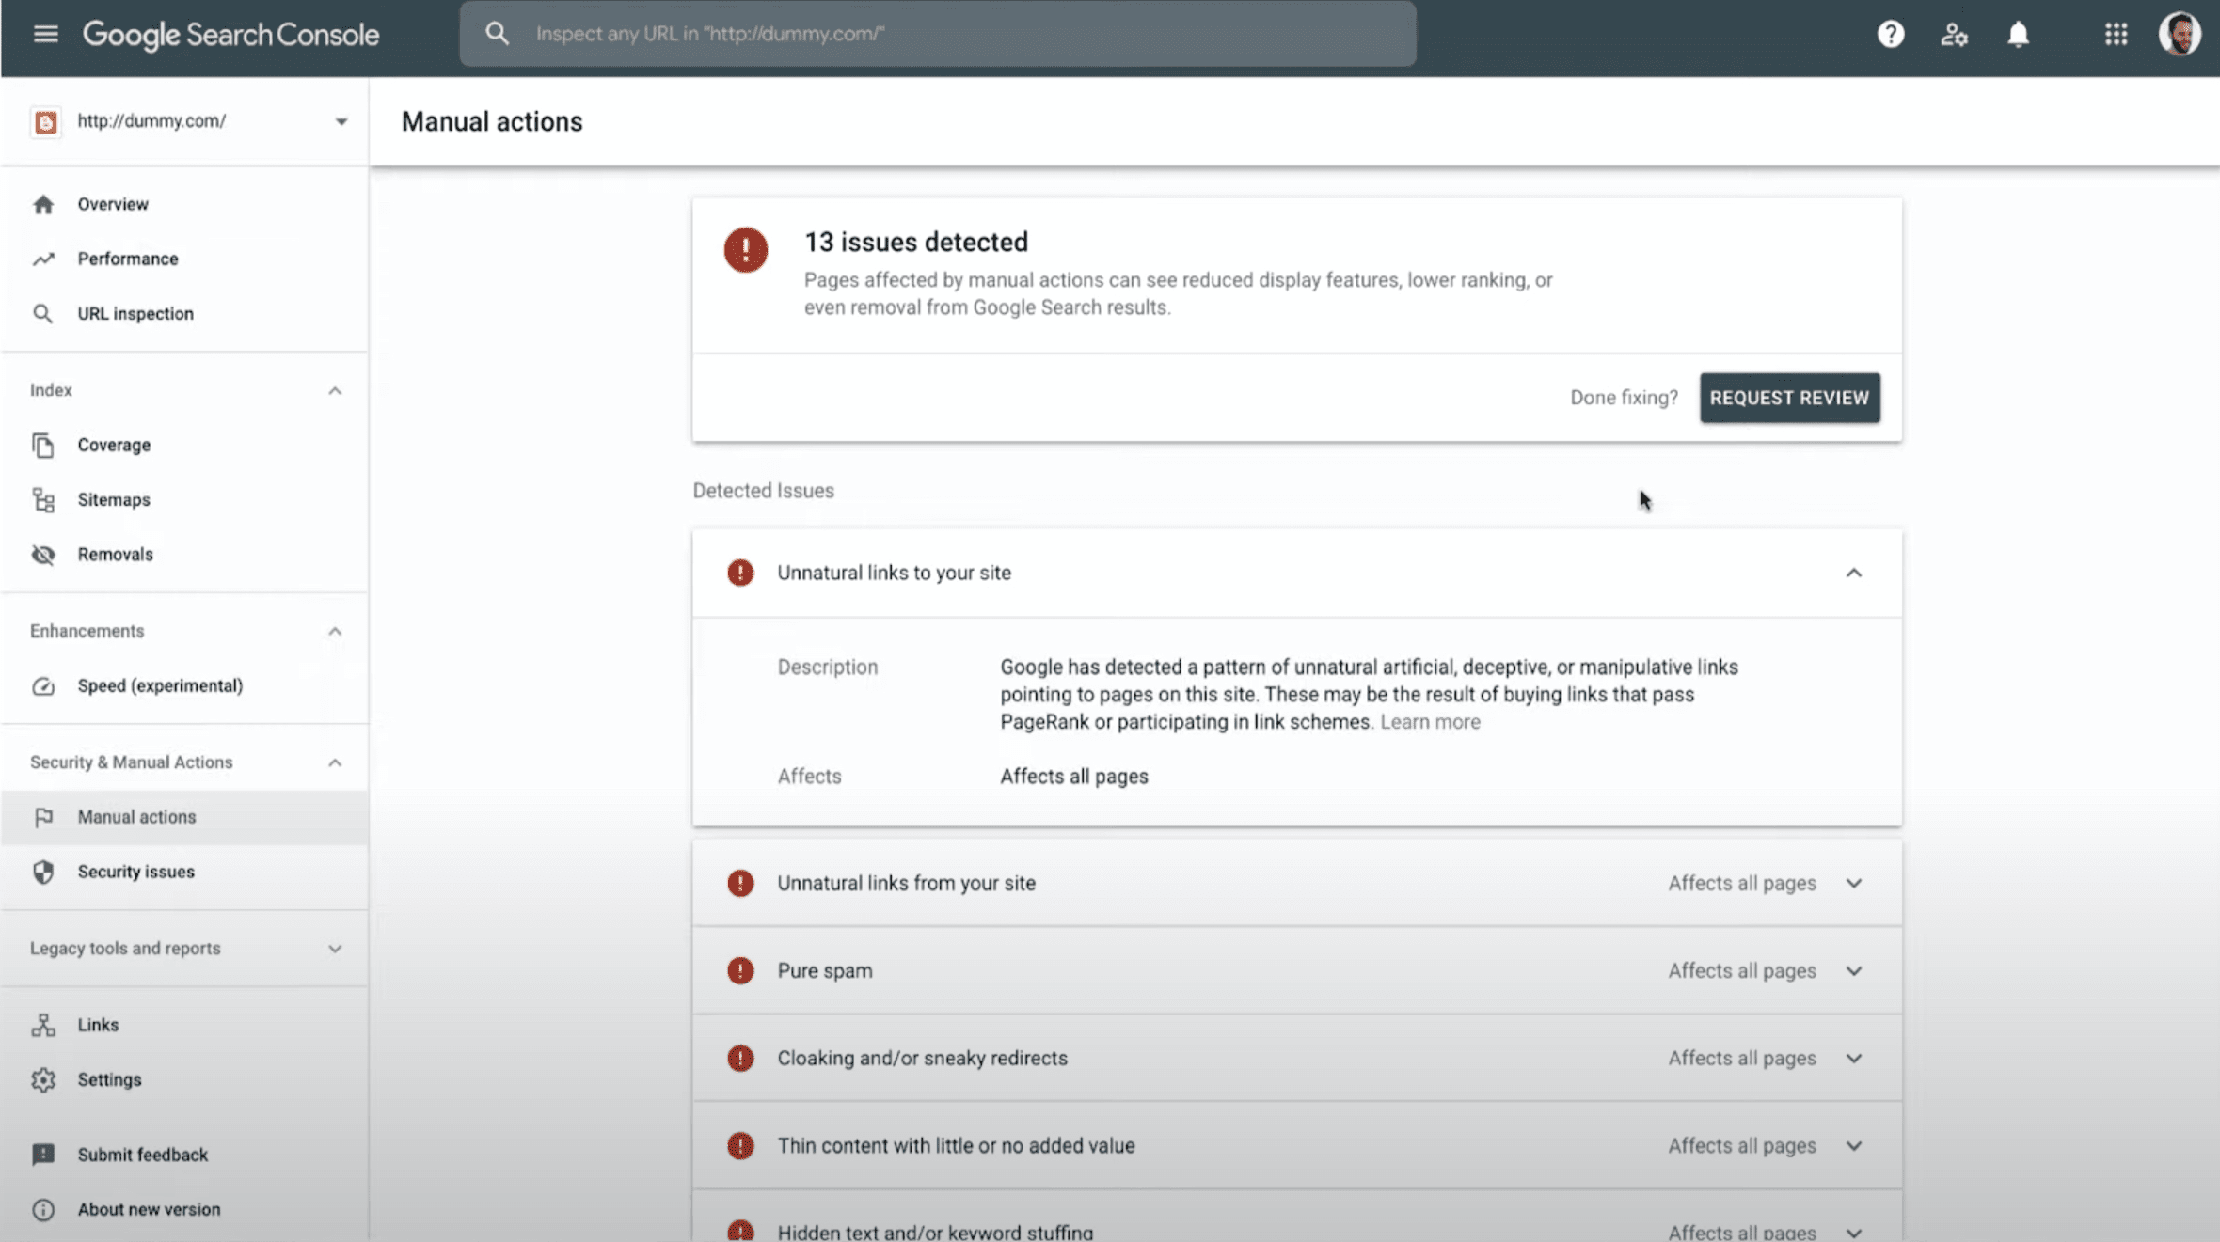Expand Cloaking and/or sneaky redirects chevron

1853,1058
